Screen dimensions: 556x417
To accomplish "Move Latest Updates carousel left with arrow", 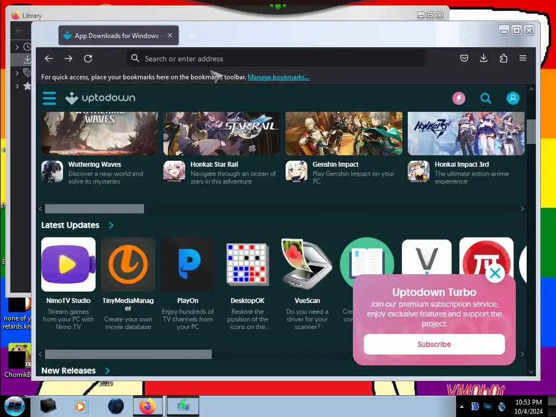I will click(x=40, y=354).
